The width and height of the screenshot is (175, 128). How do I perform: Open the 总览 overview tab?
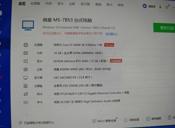22,4
